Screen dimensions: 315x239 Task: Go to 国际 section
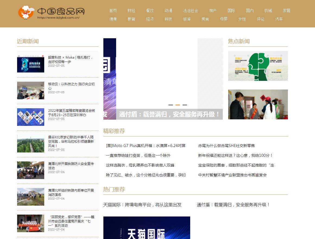coord(231,11)
